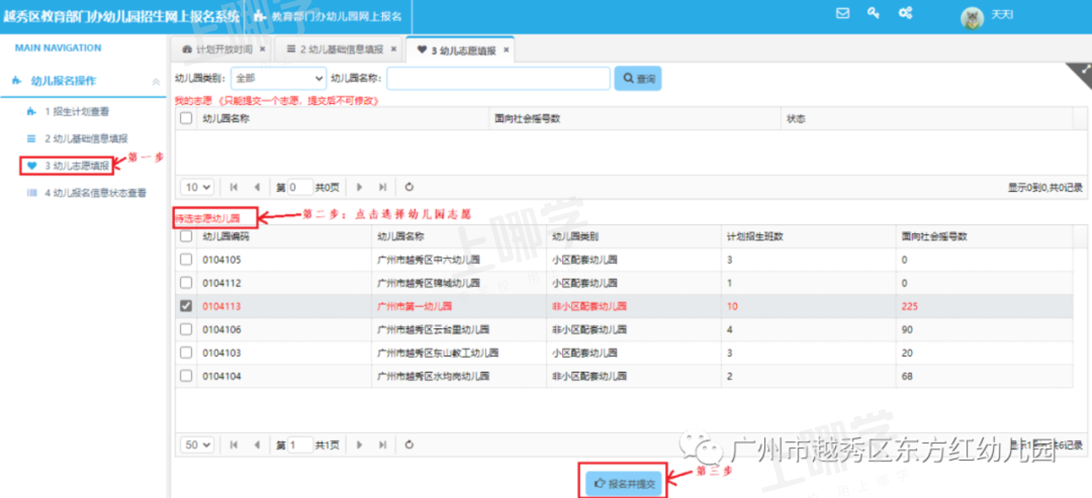
Task: Click the user avatar picture
Action: [x=972, y=17]
